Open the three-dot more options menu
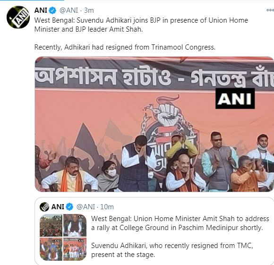Screen dimensions: 274x265 (270, 10)
